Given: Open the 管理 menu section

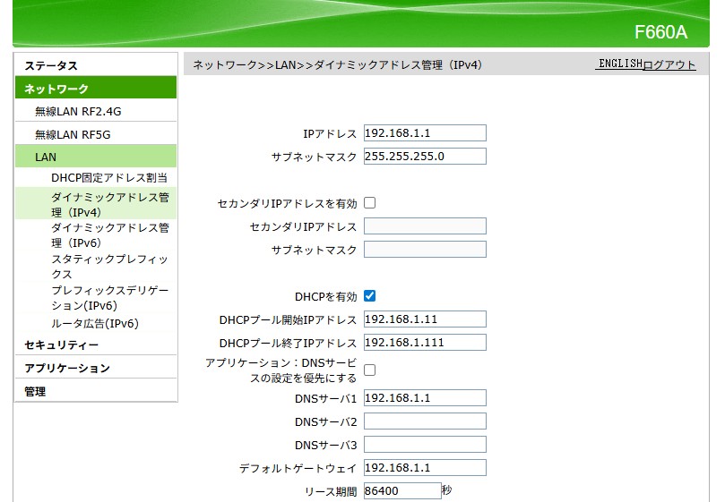Looking at the screenshot, I should coord(35,391).
